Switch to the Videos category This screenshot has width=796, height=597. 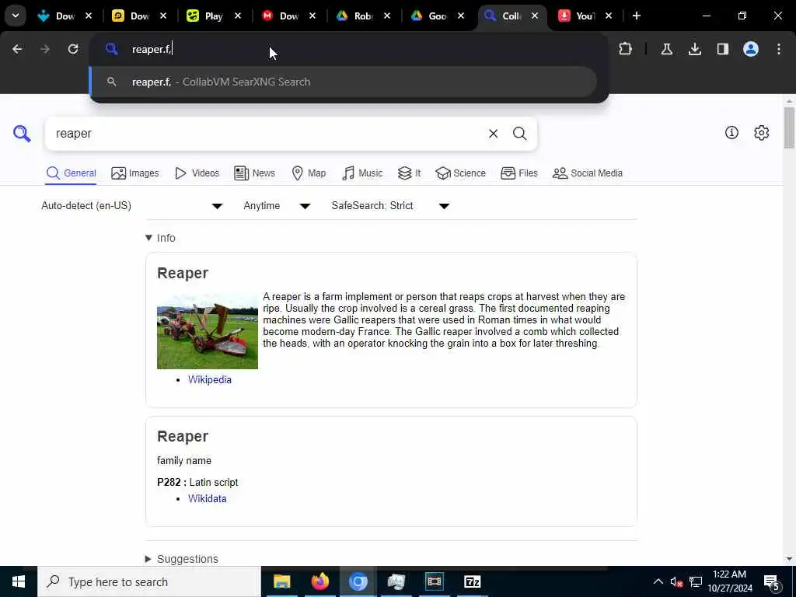click(x=197, y=173)
